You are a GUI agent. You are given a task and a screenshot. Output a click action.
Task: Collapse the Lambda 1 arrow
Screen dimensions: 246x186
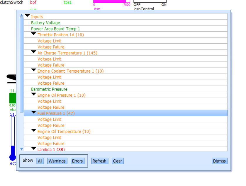(34, 149)
